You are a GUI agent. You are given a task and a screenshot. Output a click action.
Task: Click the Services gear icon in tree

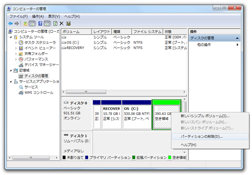coord(21,87)
